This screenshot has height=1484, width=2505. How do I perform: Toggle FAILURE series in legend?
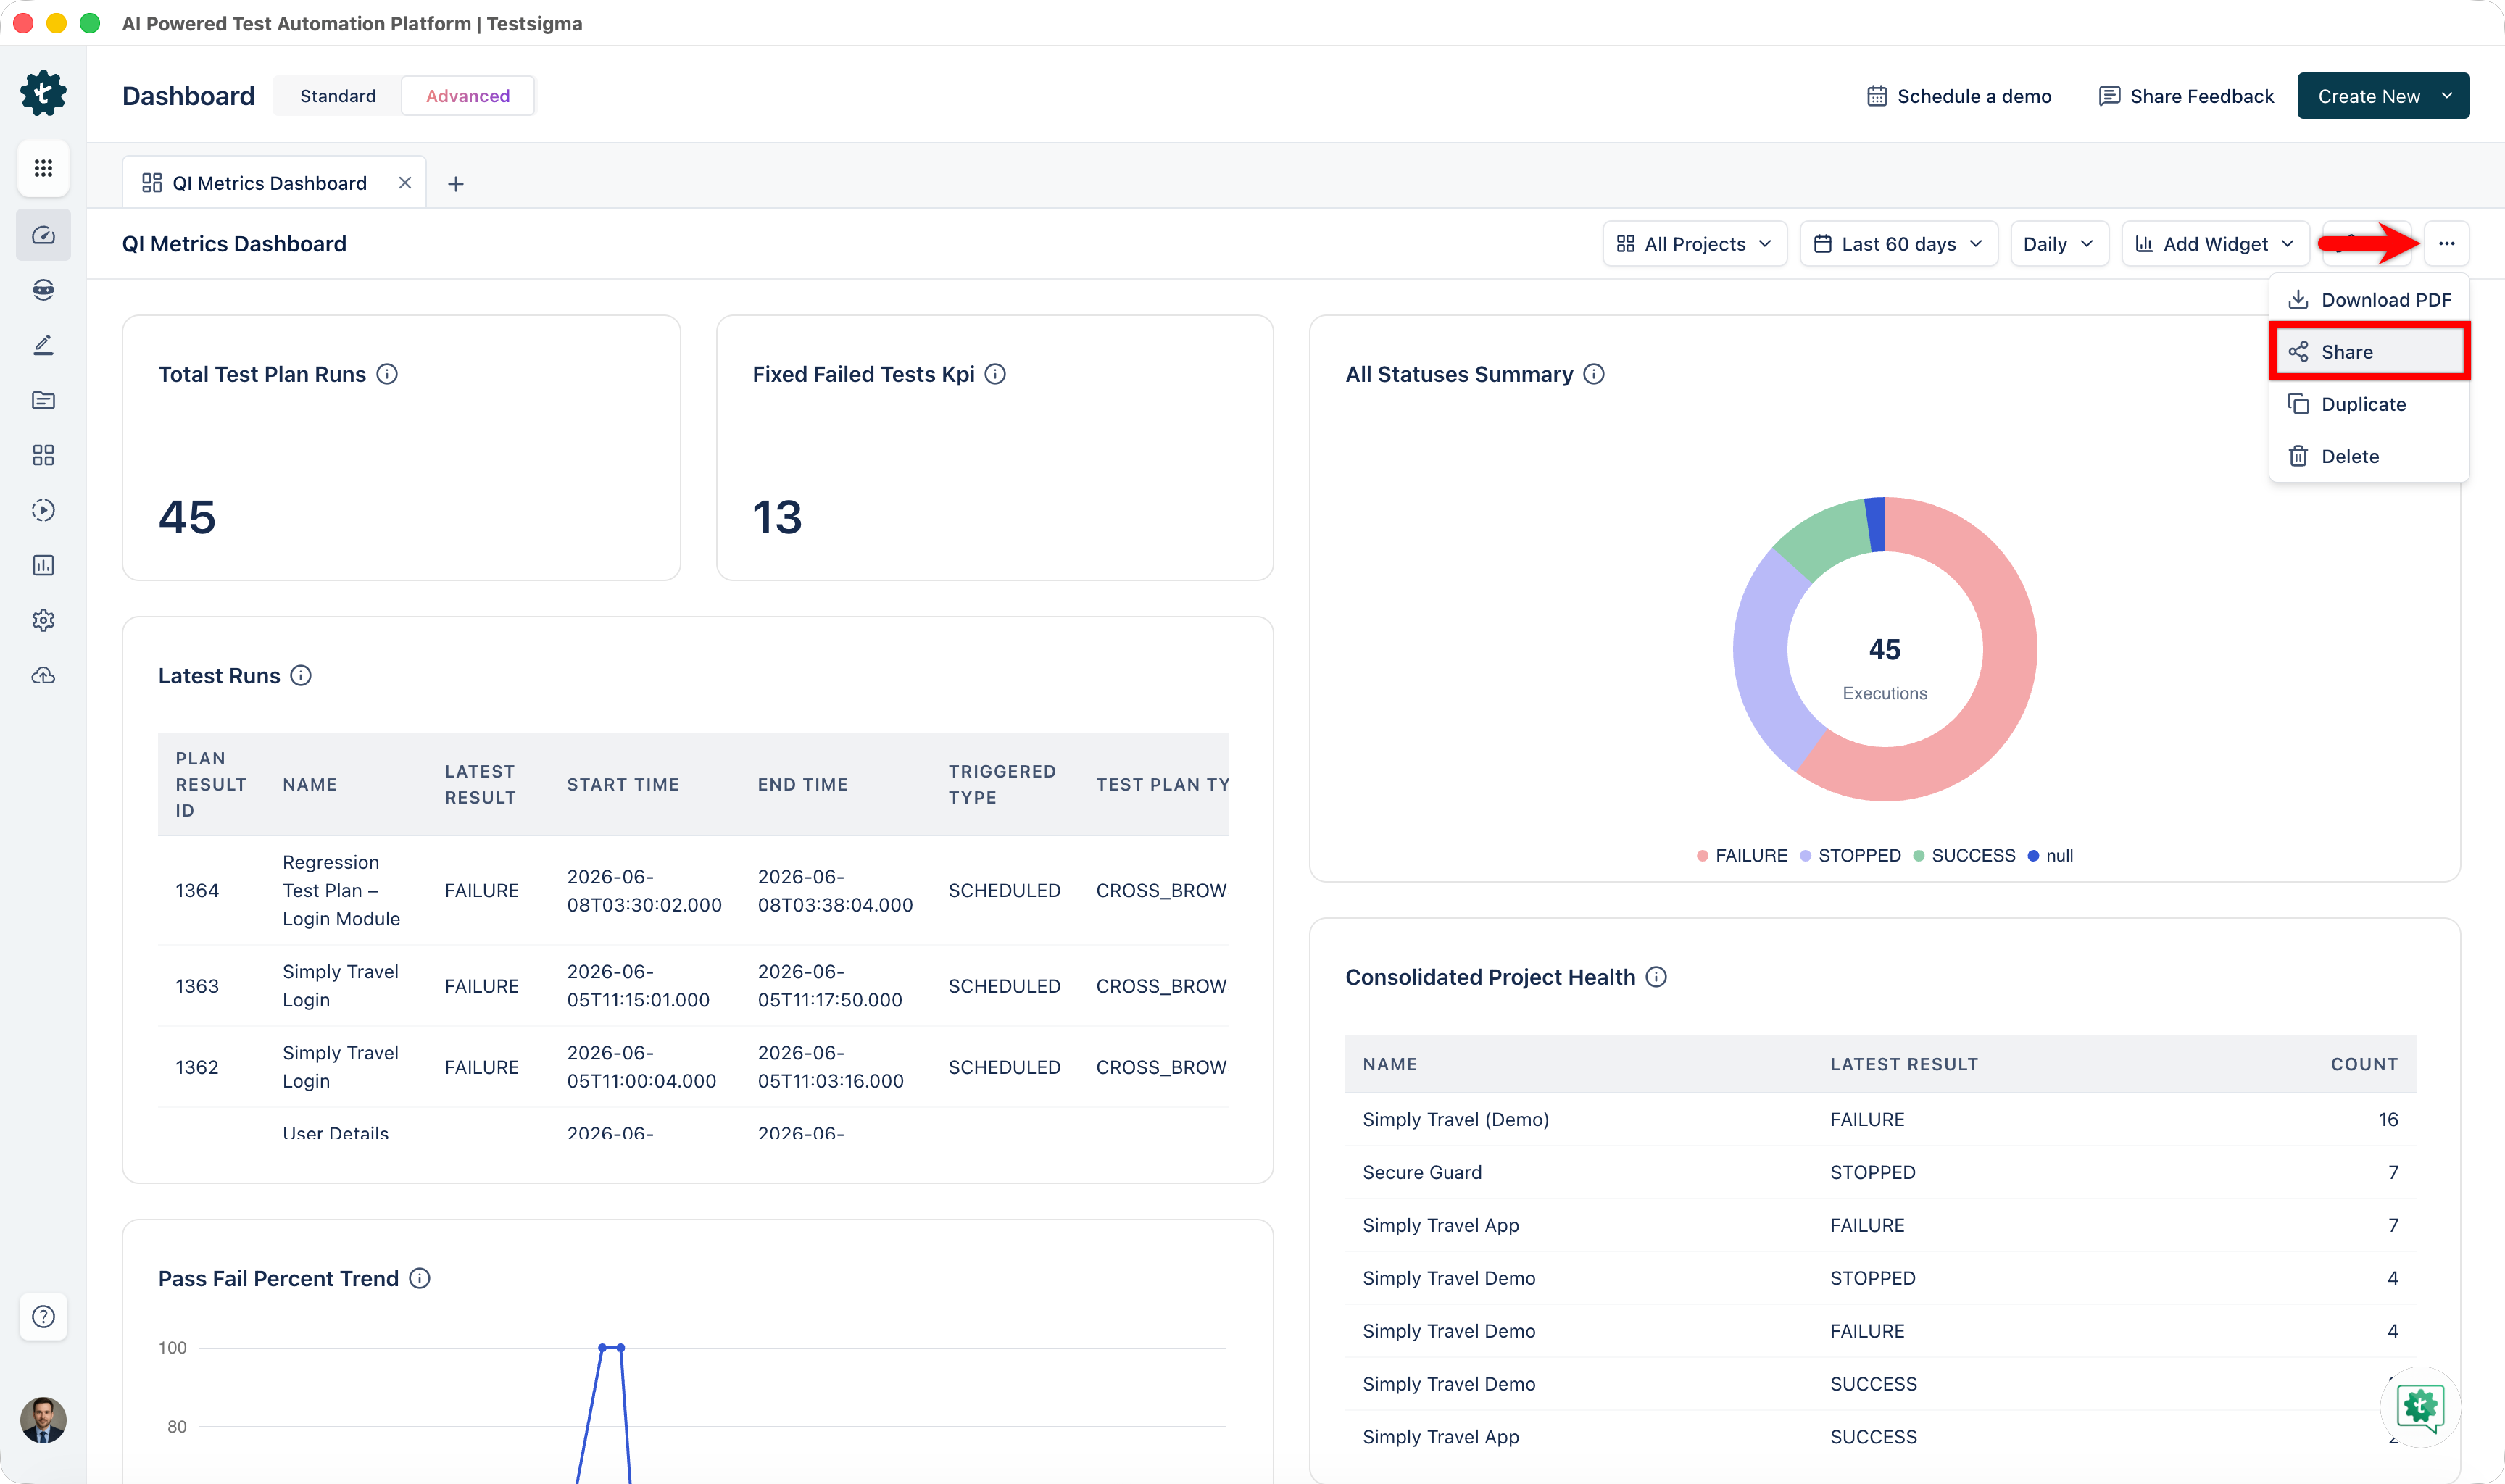(1742, 856)
